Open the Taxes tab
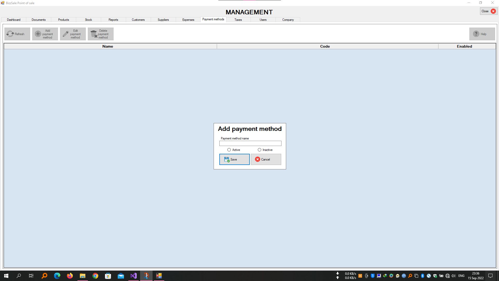Screen dimensions: 499x281 coord(238,20)
